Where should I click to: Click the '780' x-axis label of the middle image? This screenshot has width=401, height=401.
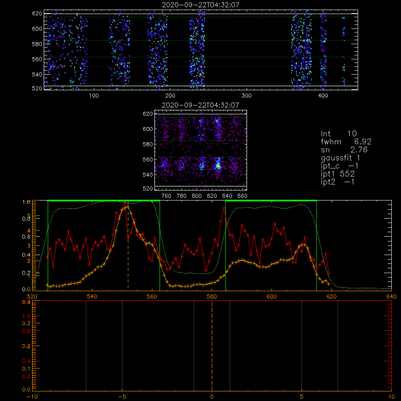[182, 196]
